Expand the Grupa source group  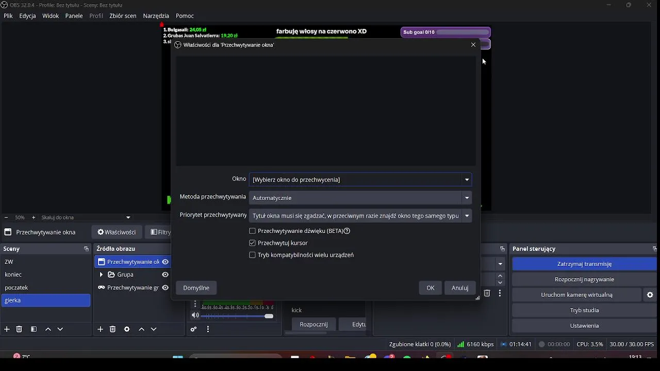click(x=101, y=275)
